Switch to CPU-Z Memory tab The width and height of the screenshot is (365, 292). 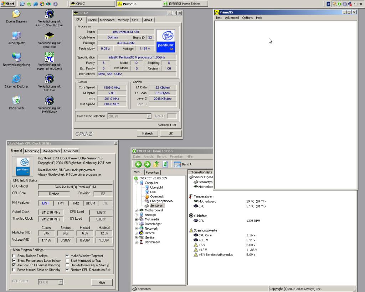[x=123, y=20]
